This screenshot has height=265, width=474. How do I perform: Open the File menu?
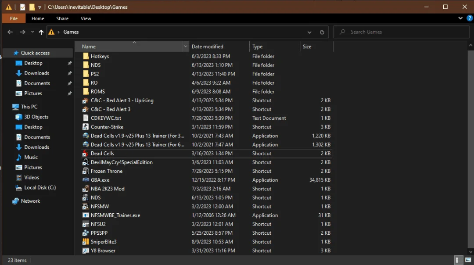pyautogui.click(x=14, y=18)
